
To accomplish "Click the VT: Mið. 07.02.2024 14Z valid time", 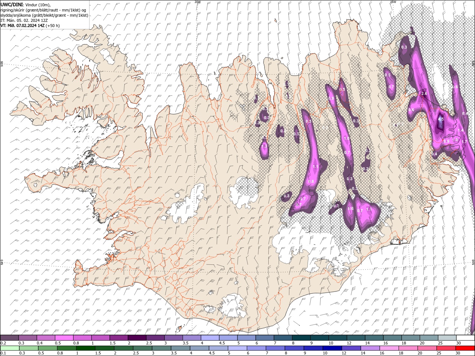I will tap(23, 26).
